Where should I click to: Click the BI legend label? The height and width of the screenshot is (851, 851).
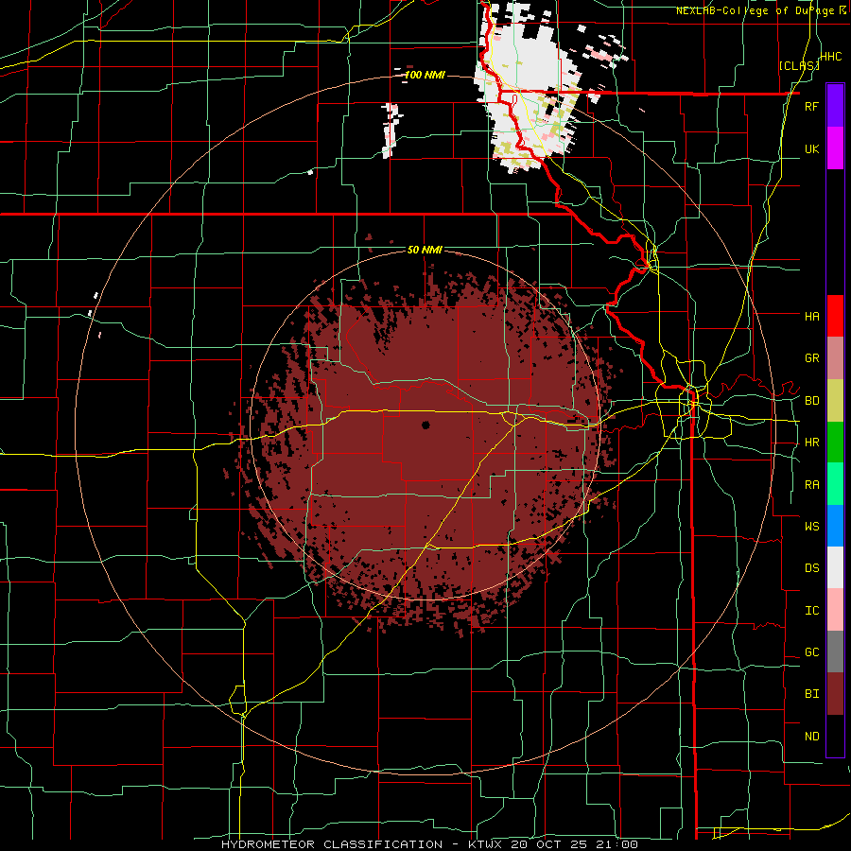coord(811,694)
